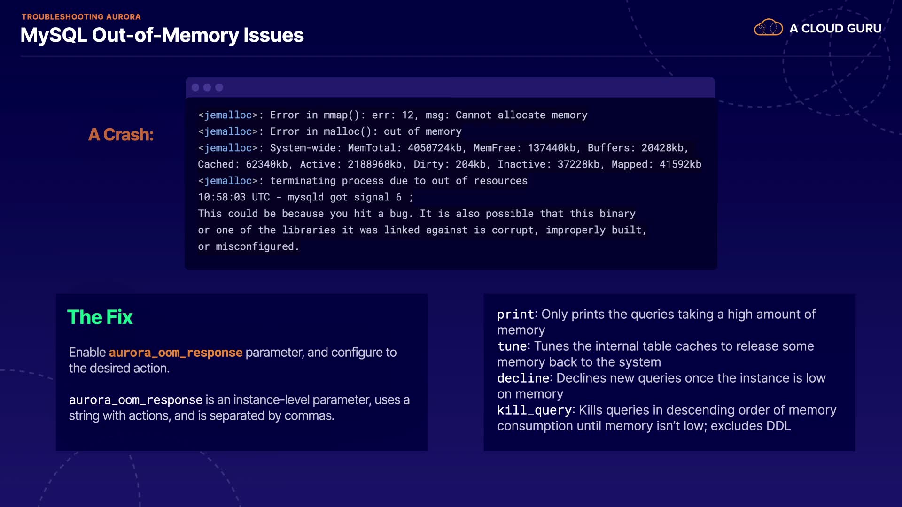
Task: Click 'The Fix' green heading
Action: tap(100, 317)
